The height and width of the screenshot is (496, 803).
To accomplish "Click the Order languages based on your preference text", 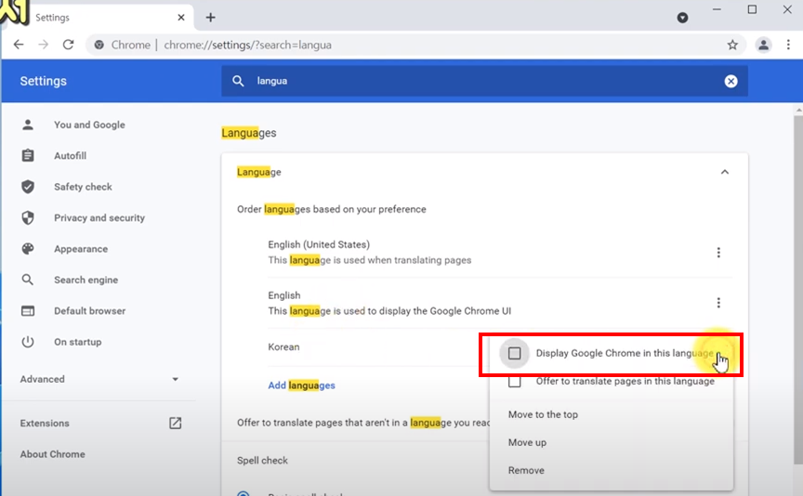I will click(x=332, y=209).
